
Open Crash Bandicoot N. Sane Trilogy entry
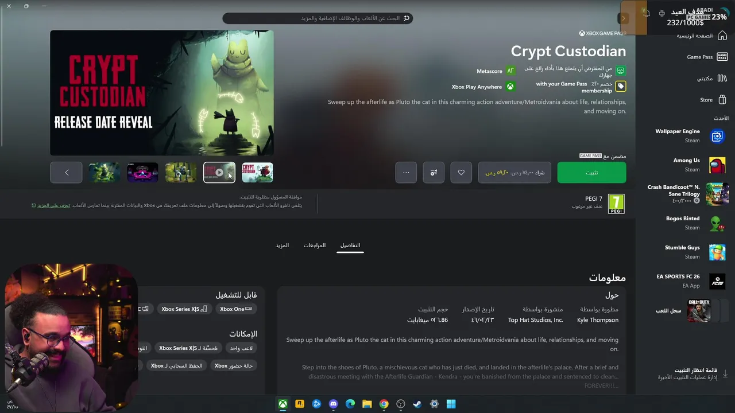(688, 194)
